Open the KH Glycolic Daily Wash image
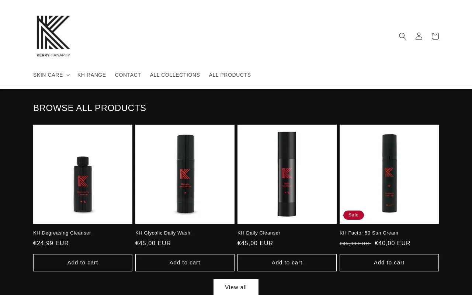This screenshot has height=295, width=472. tap(185, 174)
